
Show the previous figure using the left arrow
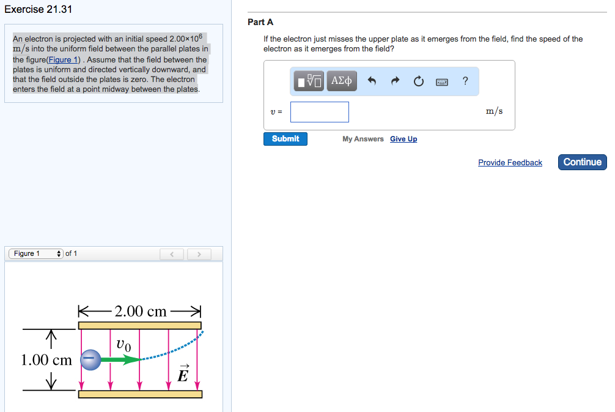tap(172, 254)
